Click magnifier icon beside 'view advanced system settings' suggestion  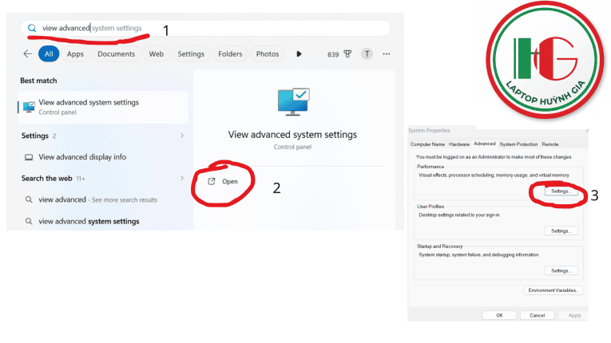coord(29,221)
